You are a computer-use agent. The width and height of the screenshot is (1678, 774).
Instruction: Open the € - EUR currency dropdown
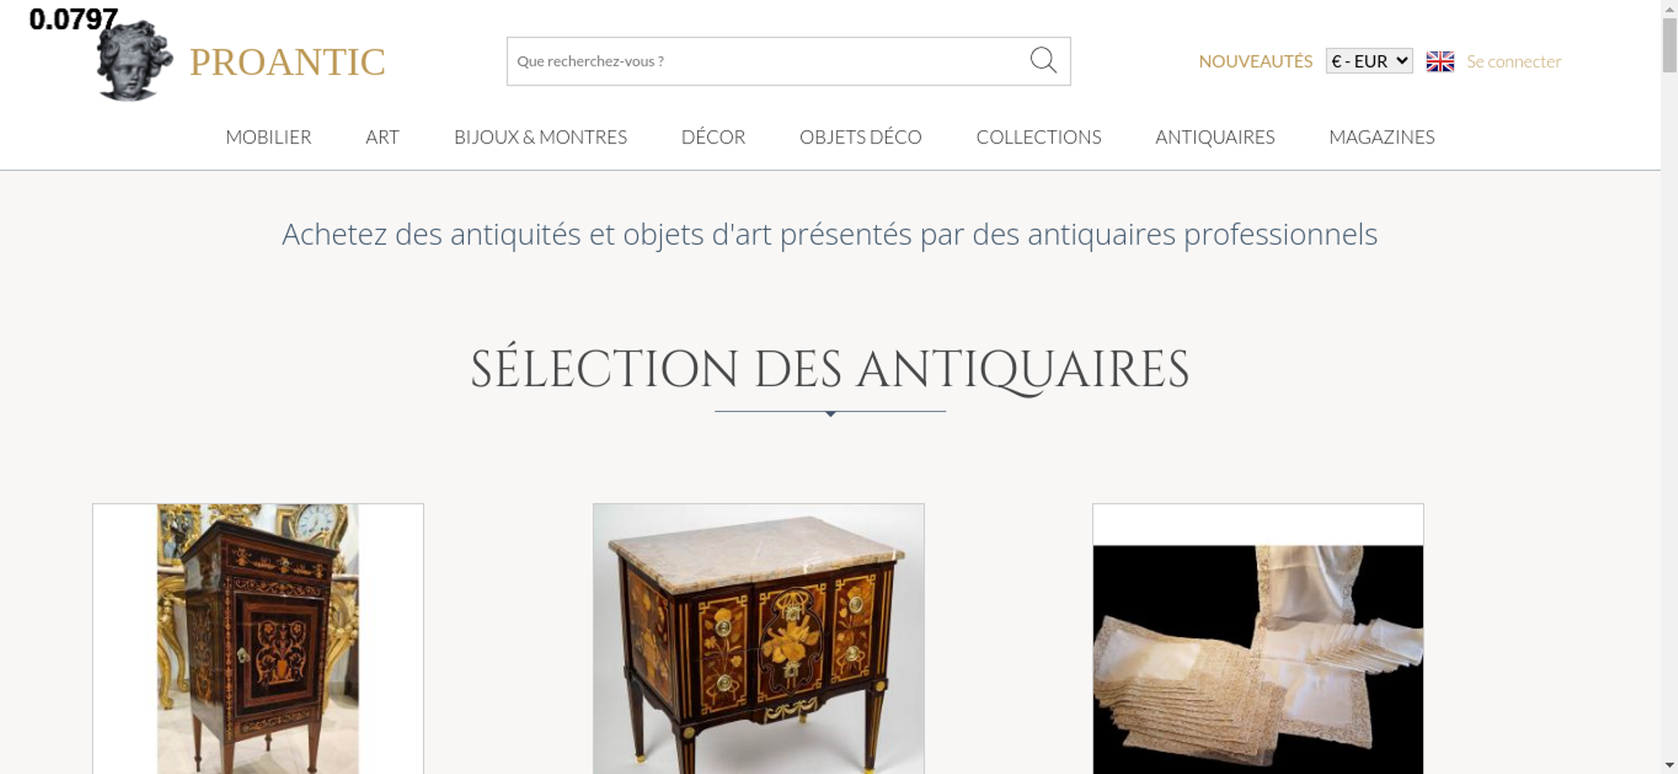[1369, 61]
